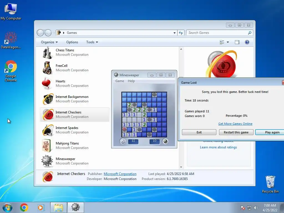The height and width of the screenshot is (213, 284).
Task: Click Minesweeper taskbar button
Action: click(75, 207)
